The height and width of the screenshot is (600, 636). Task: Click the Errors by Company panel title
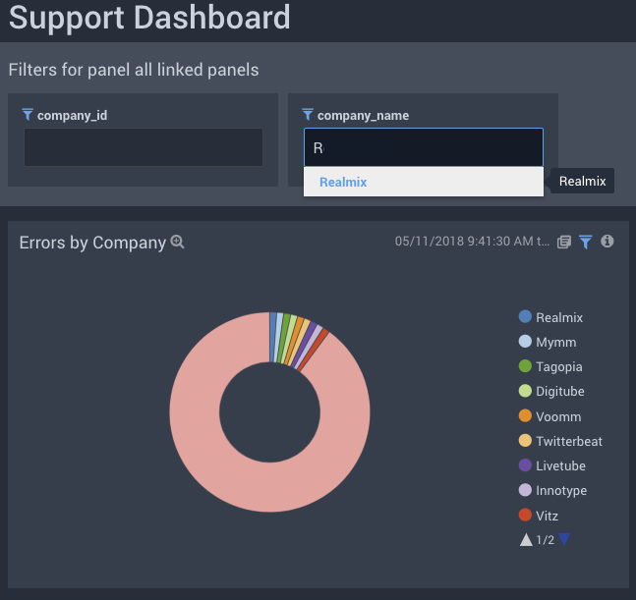(92, 243)
